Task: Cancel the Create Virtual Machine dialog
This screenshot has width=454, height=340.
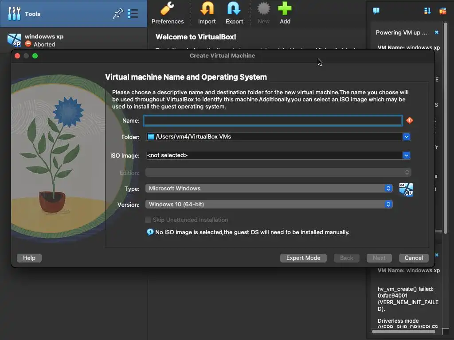Action: 414,258
